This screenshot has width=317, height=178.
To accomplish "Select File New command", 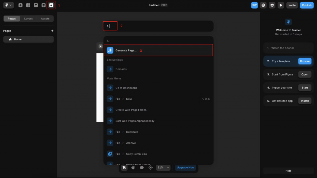I will [158, 99].
